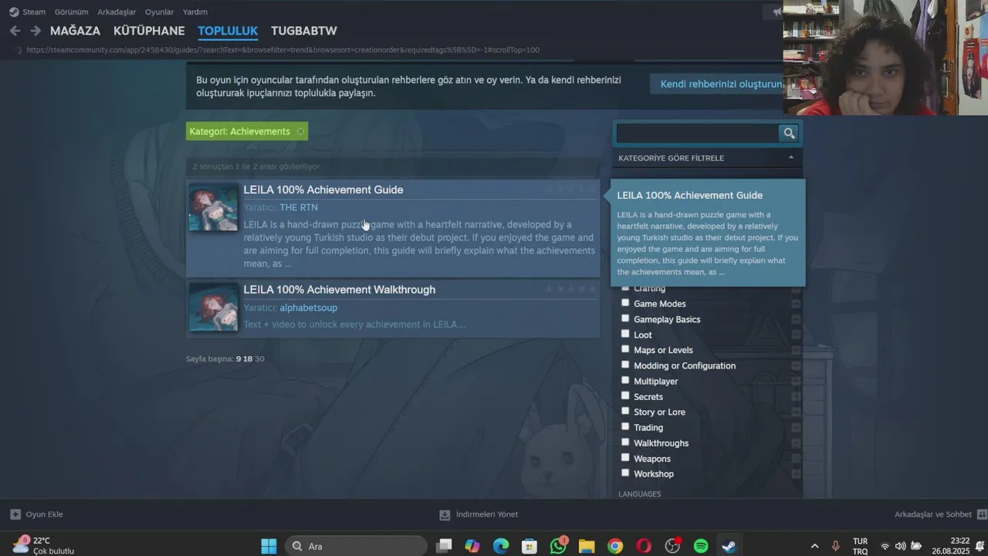
Task: Go forward with the Steam forward arrow
Action: [36, 31]
